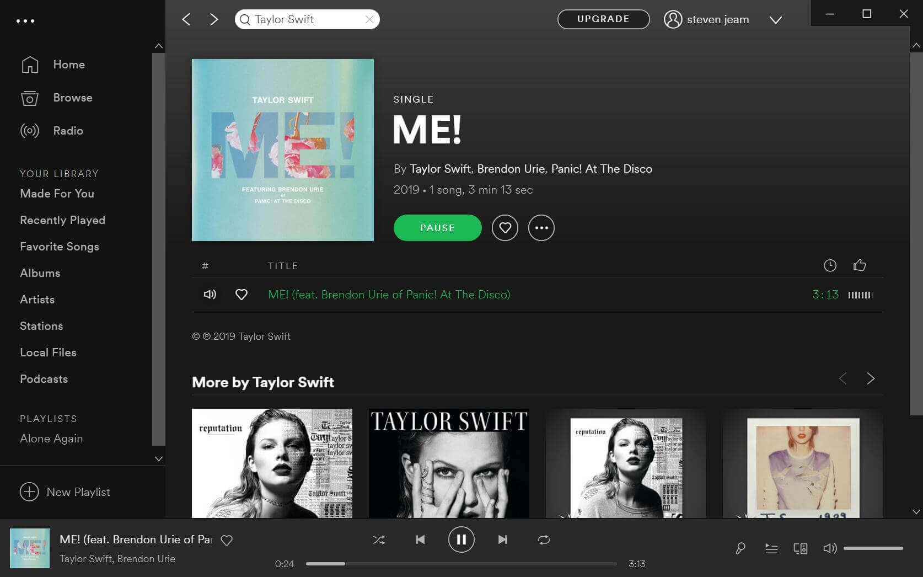
Task: Show next More by Taylor Swift albums
Action: [x=871, y=378]
